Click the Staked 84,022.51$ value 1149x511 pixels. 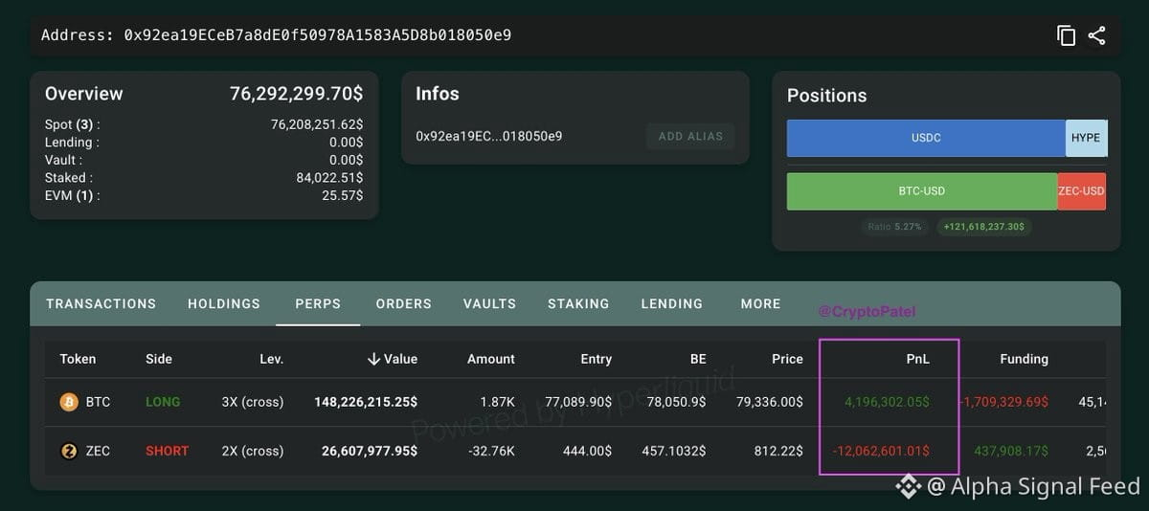click(329, 177)
